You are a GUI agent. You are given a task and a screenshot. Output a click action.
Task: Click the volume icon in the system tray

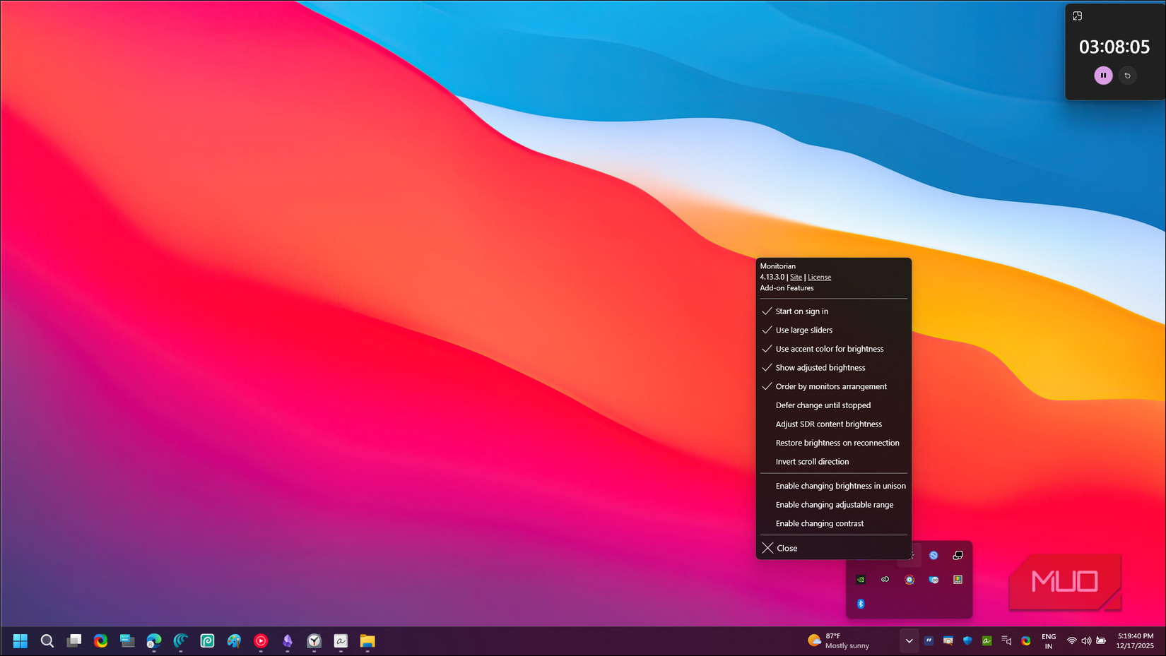[x=1087, y=641]
